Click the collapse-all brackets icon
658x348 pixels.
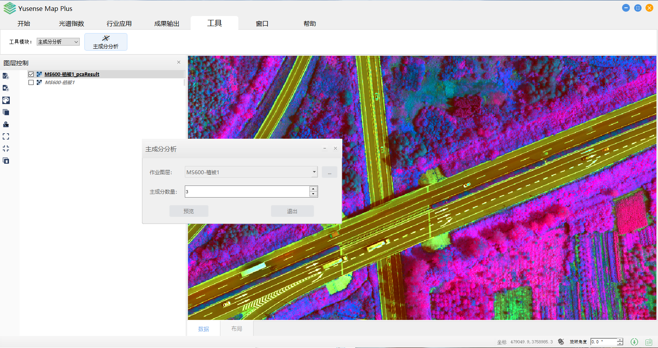pos(6,148)
